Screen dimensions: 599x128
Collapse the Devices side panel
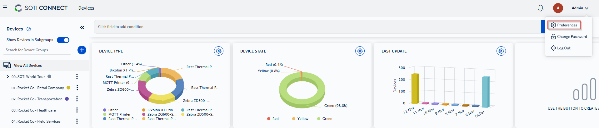[x=82, y=28]
